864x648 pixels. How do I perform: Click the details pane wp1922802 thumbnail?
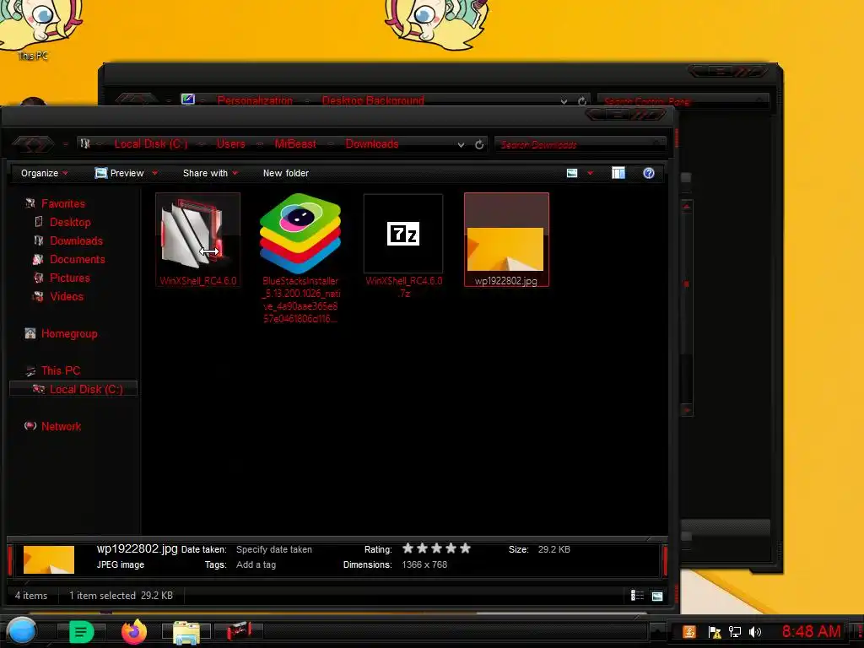click(48, 560)
